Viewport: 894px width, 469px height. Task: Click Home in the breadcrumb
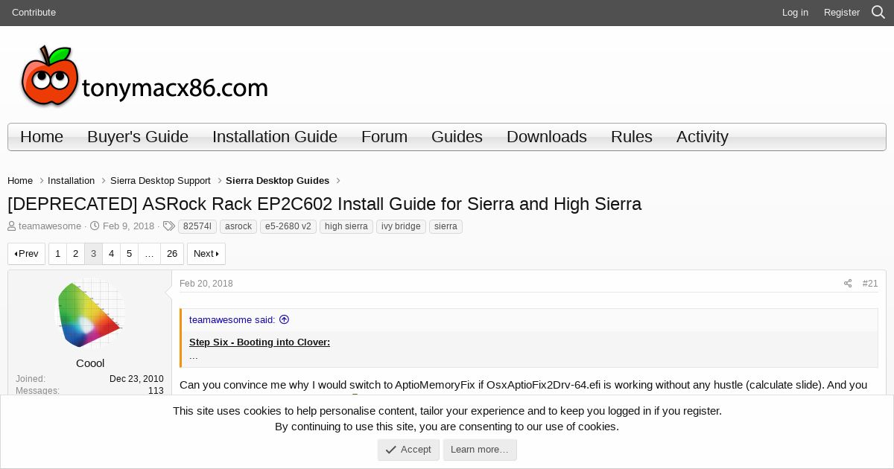coord(20,181)
